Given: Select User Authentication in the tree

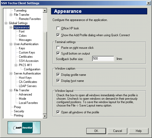Looking at the screenshot, I should 26,44.
